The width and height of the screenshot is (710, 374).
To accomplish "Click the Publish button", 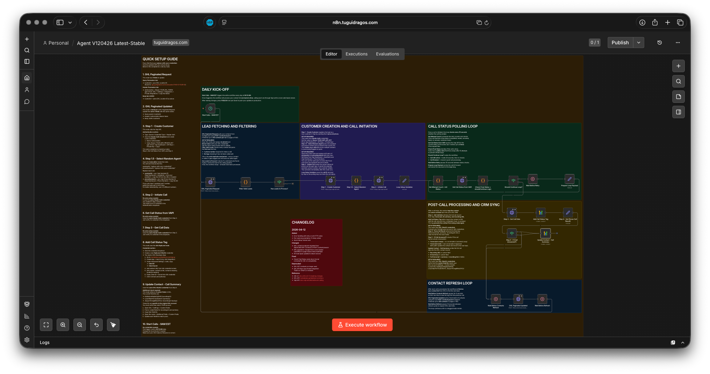I will [x=620, y=43].
